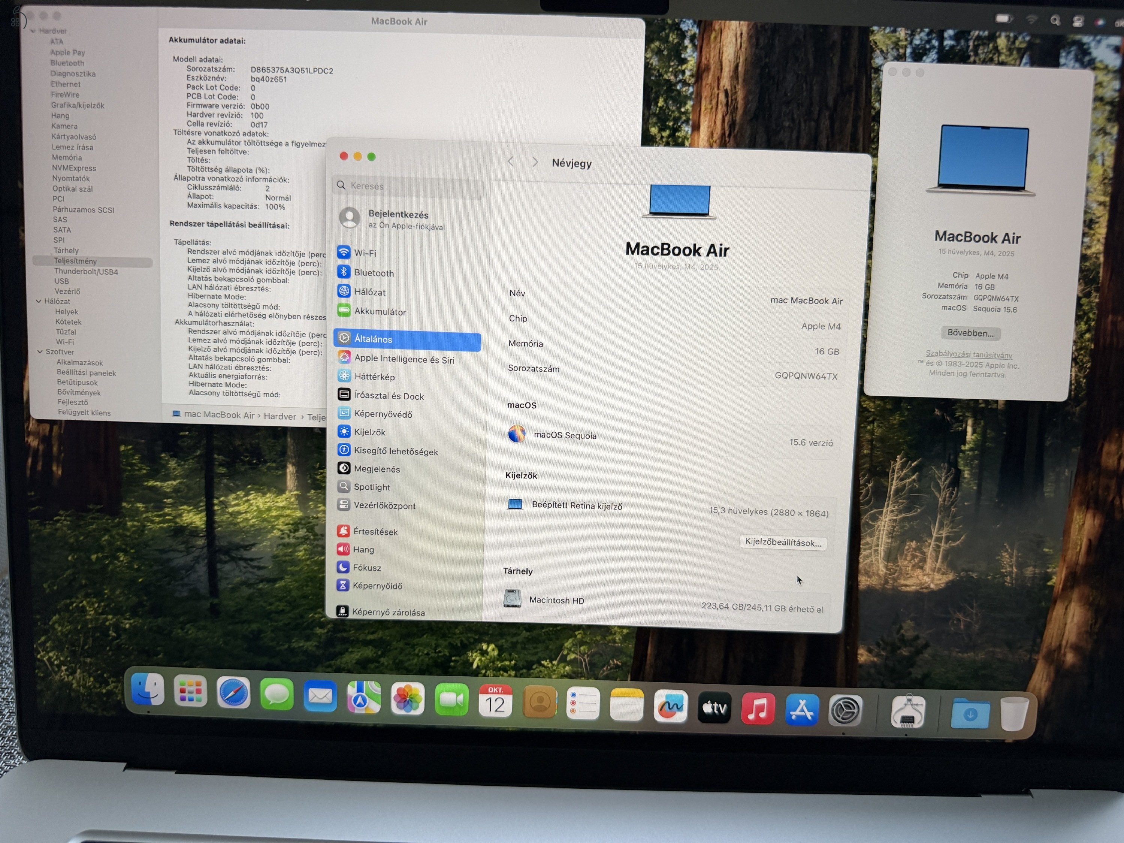Open the Mail app in Dock
The width and height of the screenshot is (1124, 843).
(320, 696)
